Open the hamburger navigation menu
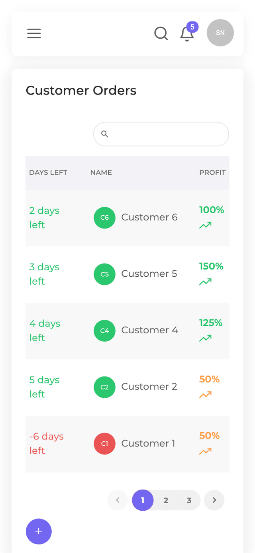255x553 pixels. click(x=34, y=33)
